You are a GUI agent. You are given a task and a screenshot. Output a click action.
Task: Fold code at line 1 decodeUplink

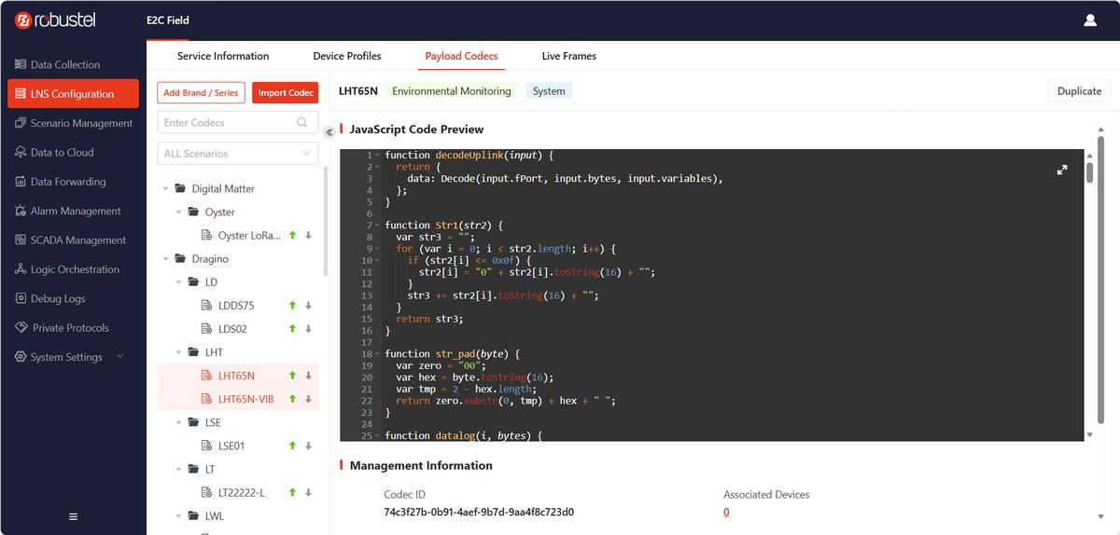(377, 155)
